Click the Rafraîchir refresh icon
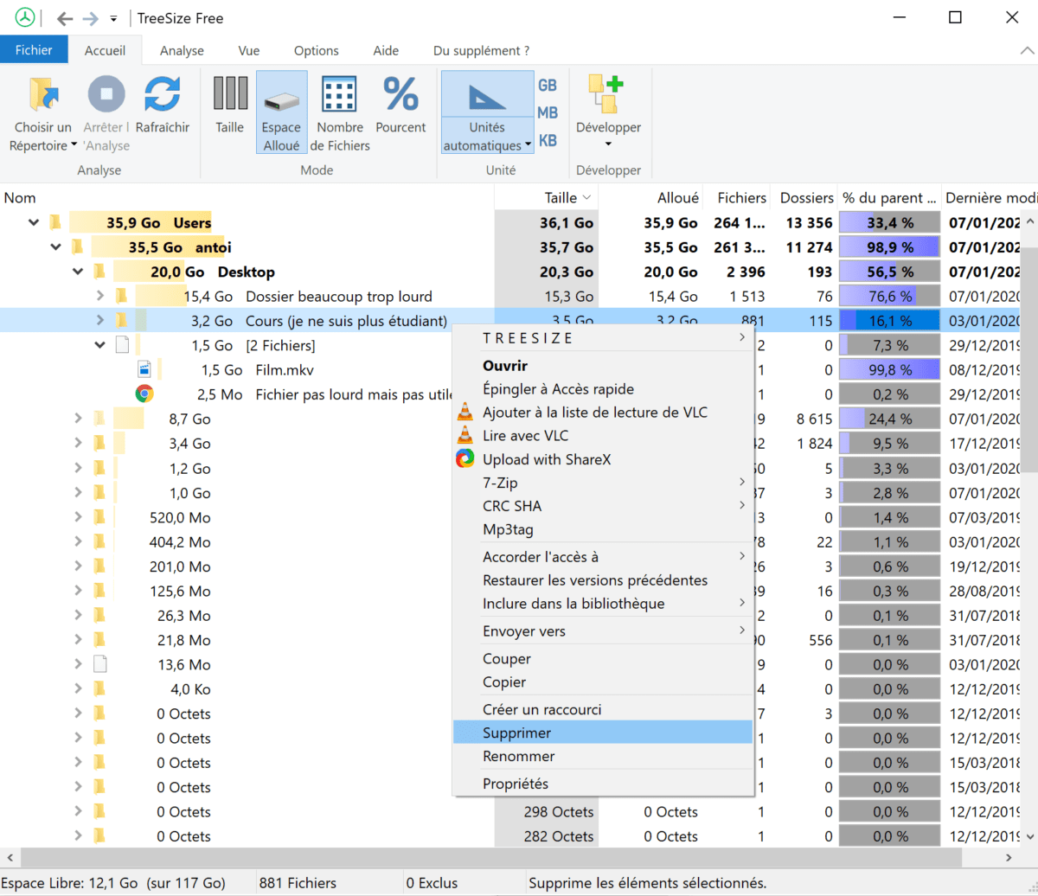The height and width of the screenshot is (896, 1038). (x=162, y=93)
